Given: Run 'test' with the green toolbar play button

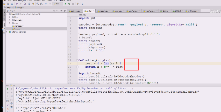Looking at the screenshot, I should pyautogui.click(x=66, y=4).
